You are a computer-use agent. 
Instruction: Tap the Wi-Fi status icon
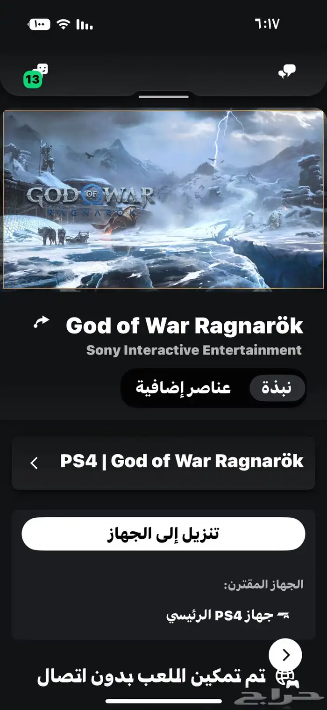coord(63,24)
